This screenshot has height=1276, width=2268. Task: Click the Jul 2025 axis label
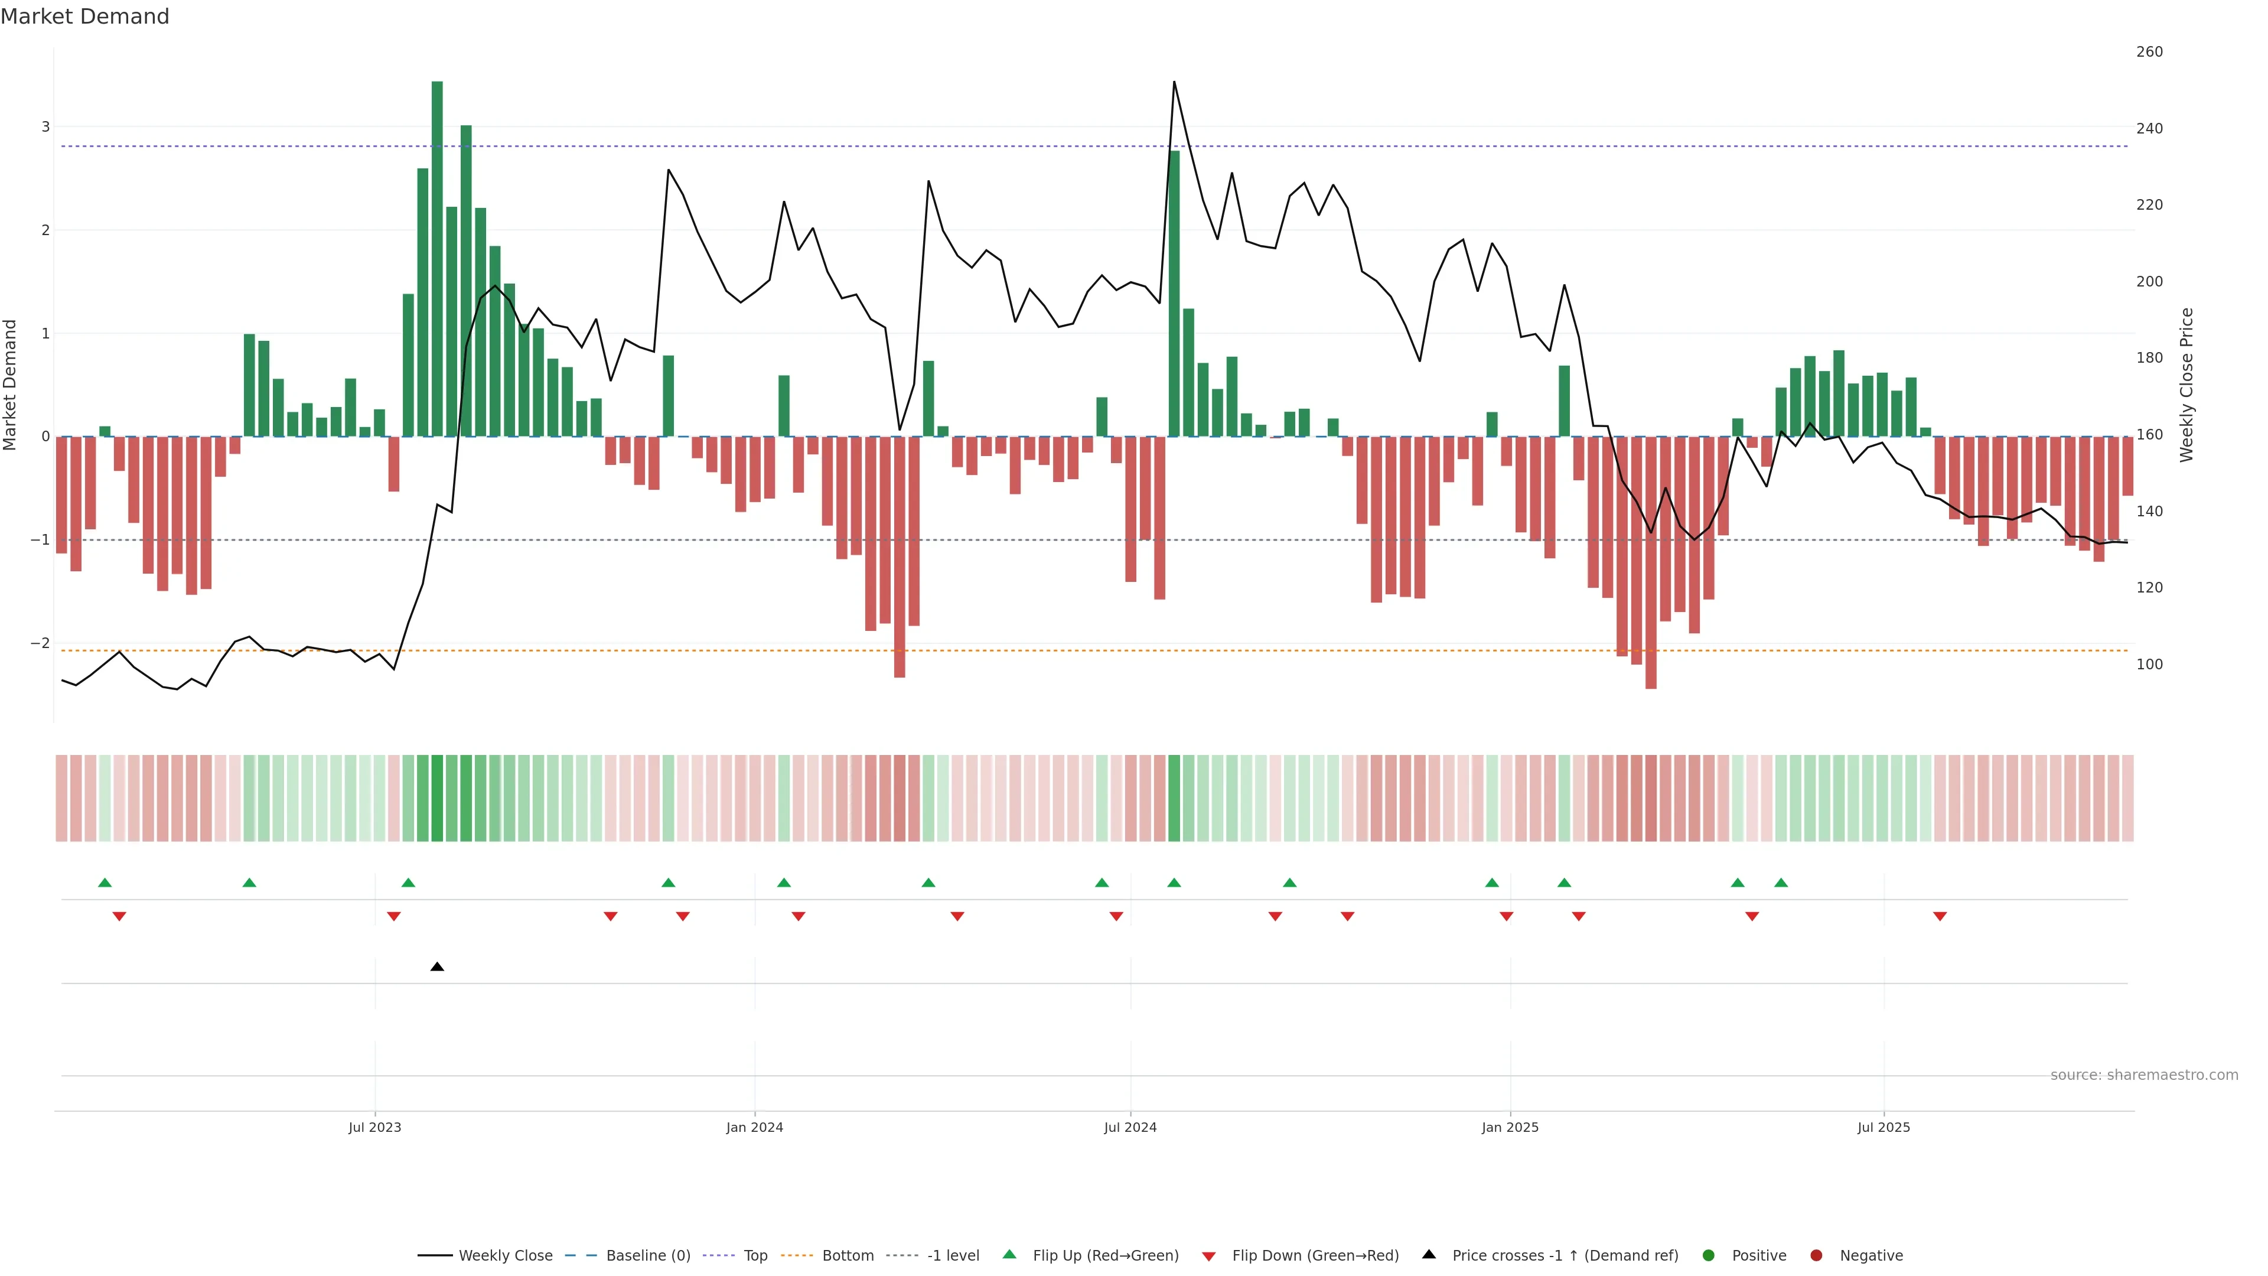[x=1884, y=1127]
